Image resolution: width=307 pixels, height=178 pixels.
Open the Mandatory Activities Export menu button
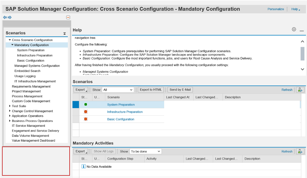pos(81,151)
